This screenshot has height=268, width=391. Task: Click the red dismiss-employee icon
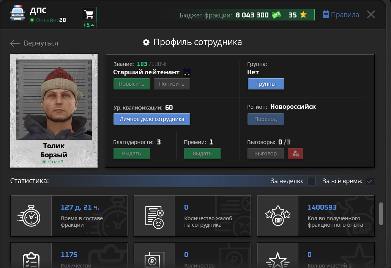295,154
